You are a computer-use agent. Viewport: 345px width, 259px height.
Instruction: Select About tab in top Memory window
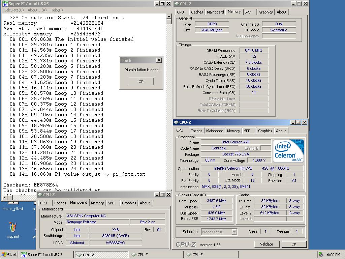click(x=281, y=12)
